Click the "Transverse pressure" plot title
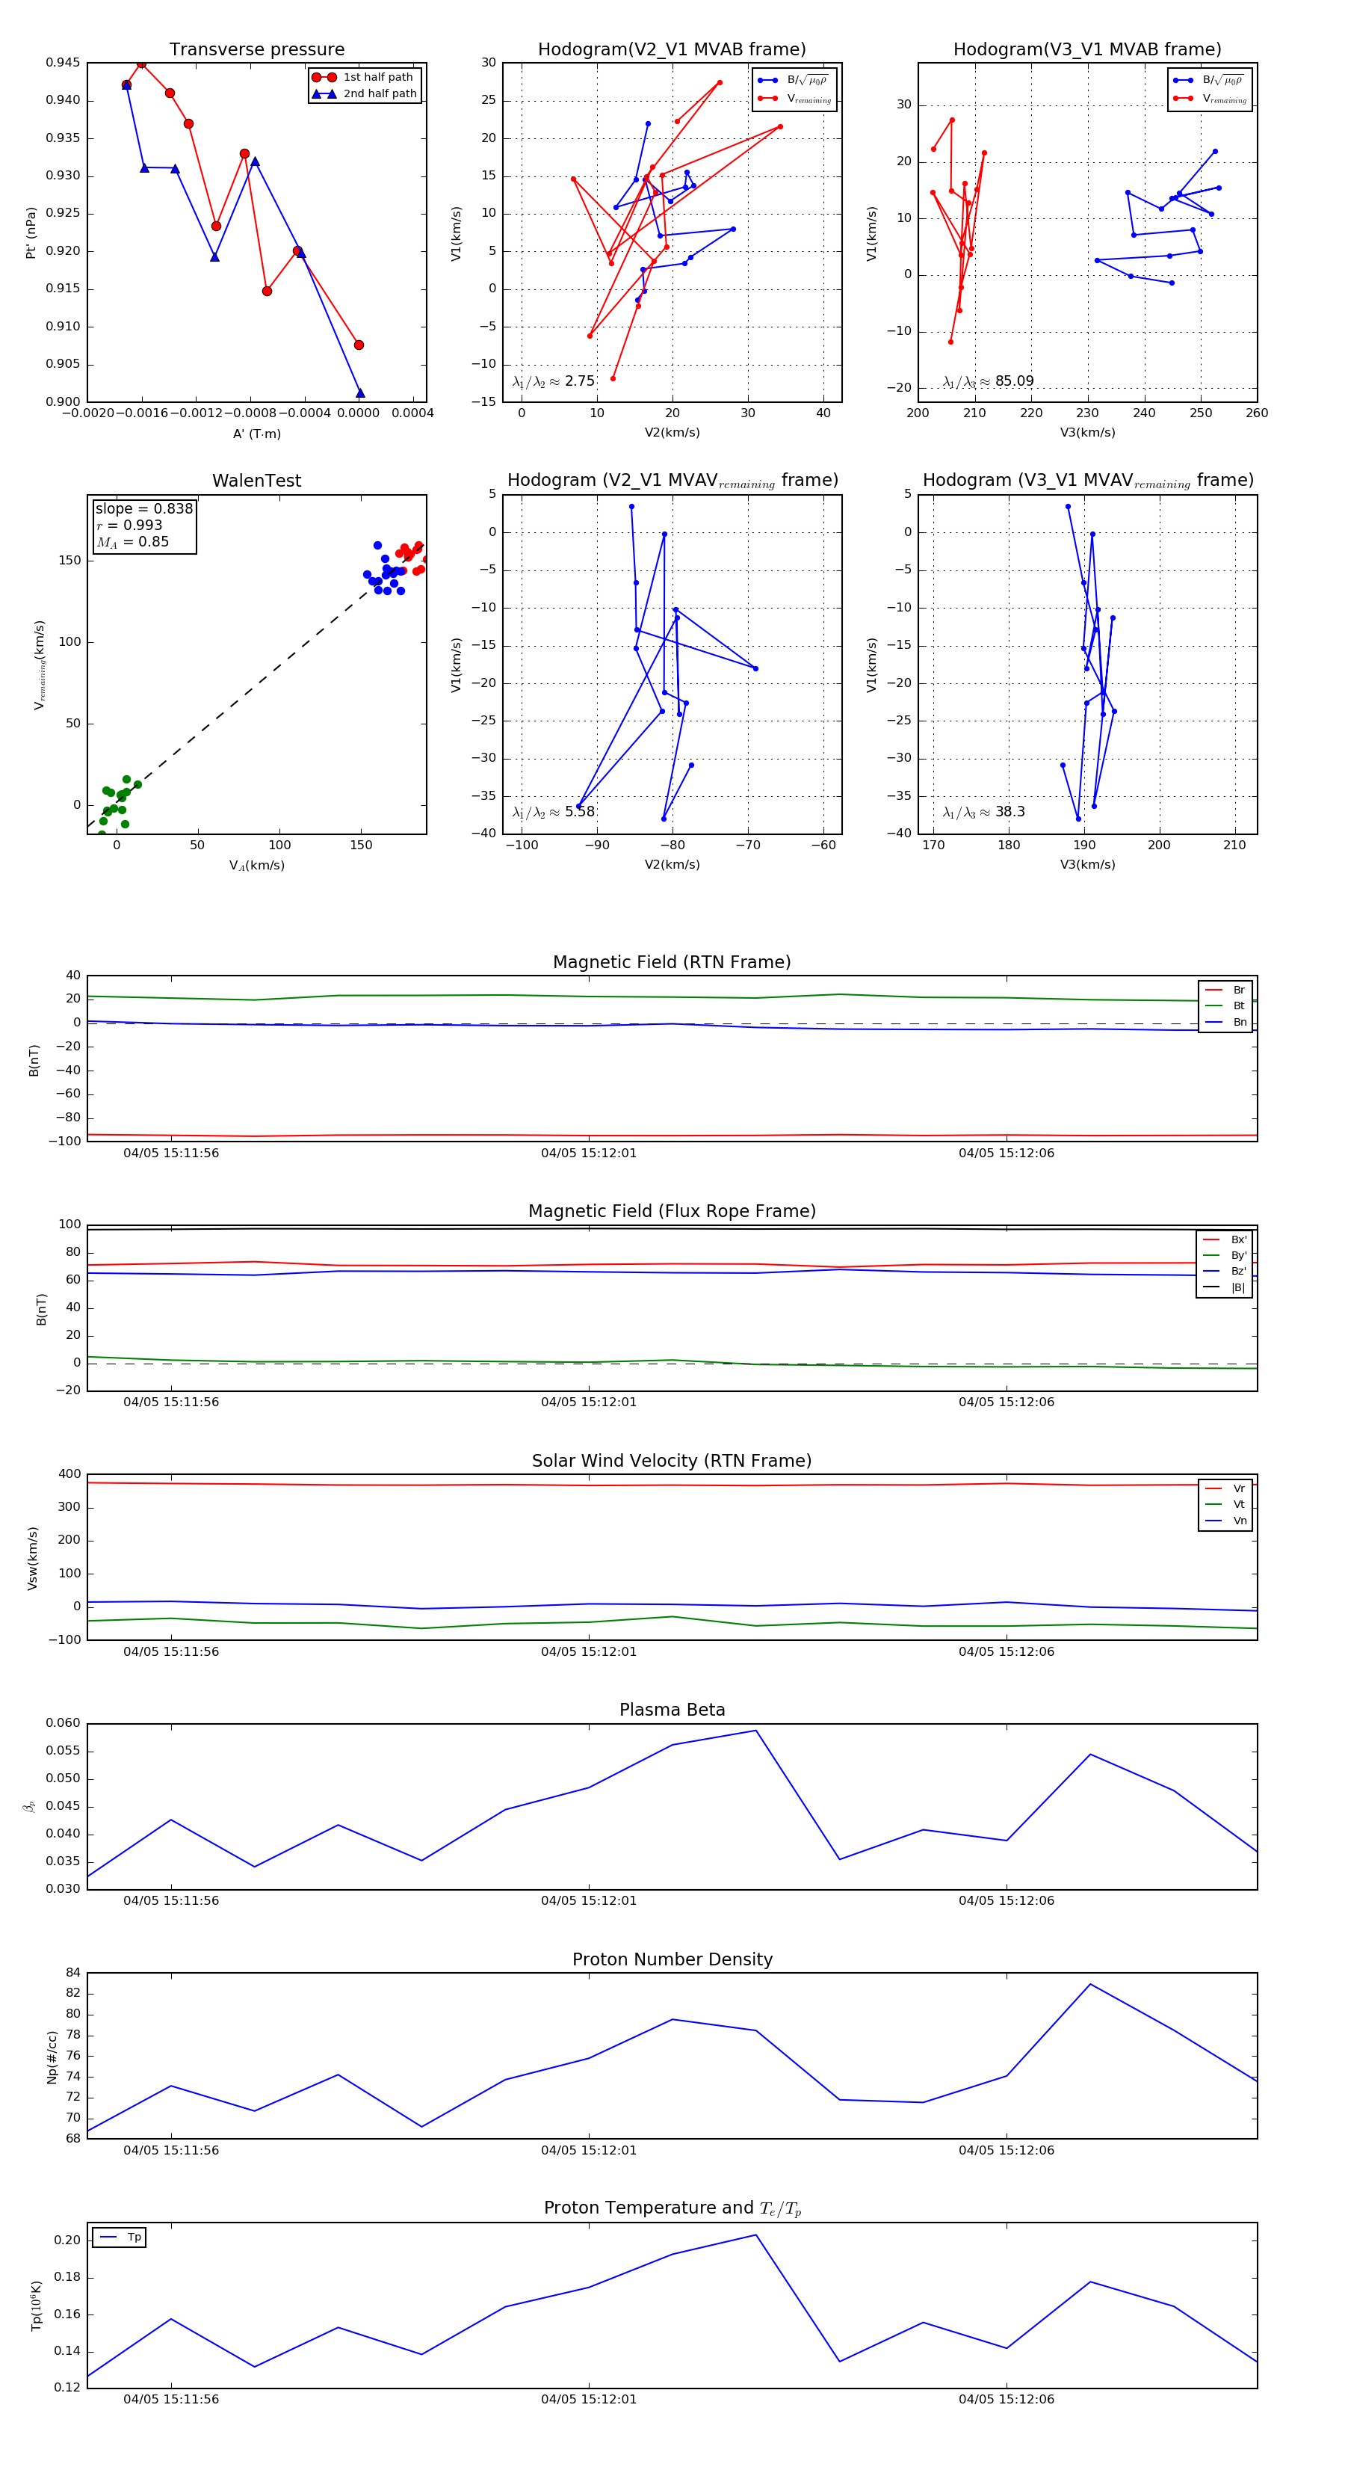The image size is (1345, 2467). click(x=256, y=50)
